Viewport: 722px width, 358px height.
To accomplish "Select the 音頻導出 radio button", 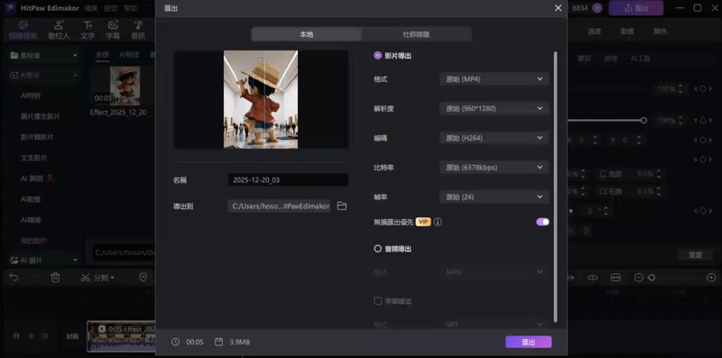I will (x=378, y=249).
